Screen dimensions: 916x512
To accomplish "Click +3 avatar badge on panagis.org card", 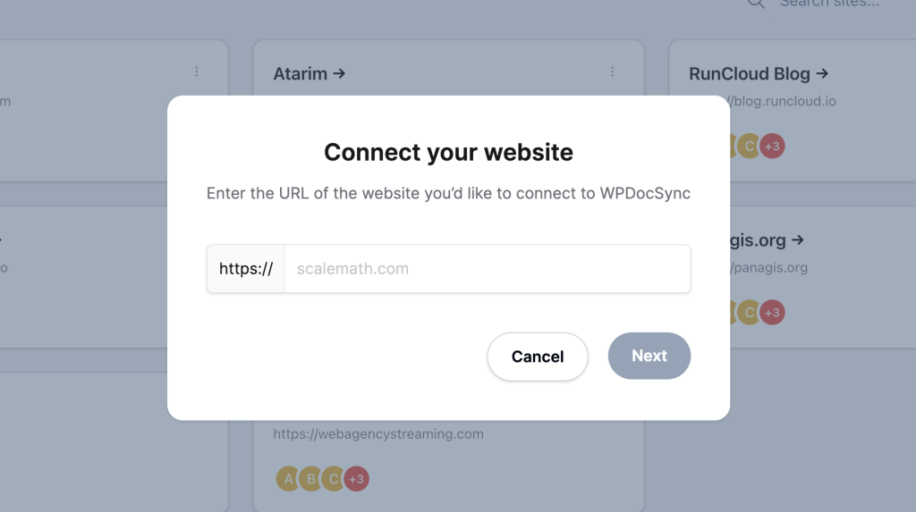I will pyautogui.click(x=772, y=313).
